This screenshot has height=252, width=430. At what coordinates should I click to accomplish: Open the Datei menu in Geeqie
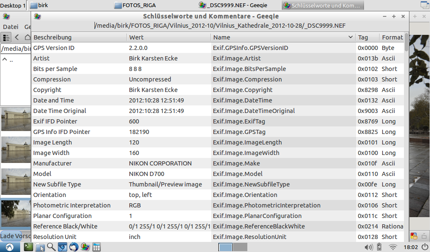pyautogui.click(x=10, y=27)
